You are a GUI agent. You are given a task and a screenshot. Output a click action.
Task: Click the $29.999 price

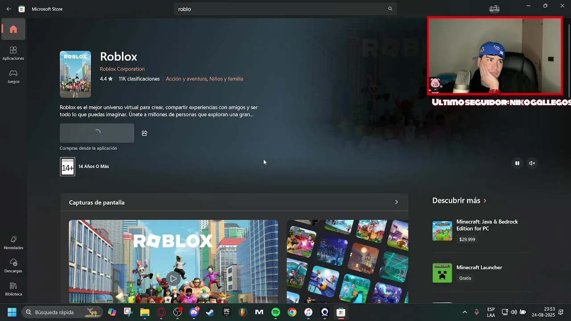point(467,239)
